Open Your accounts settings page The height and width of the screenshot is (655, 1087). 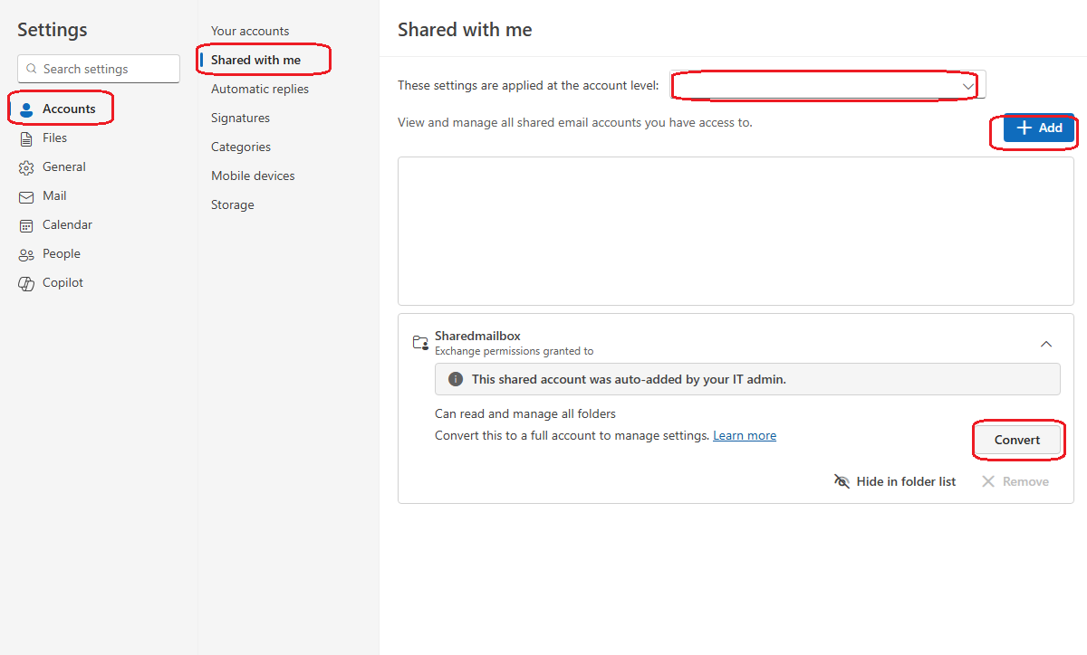tap(250, 31)
